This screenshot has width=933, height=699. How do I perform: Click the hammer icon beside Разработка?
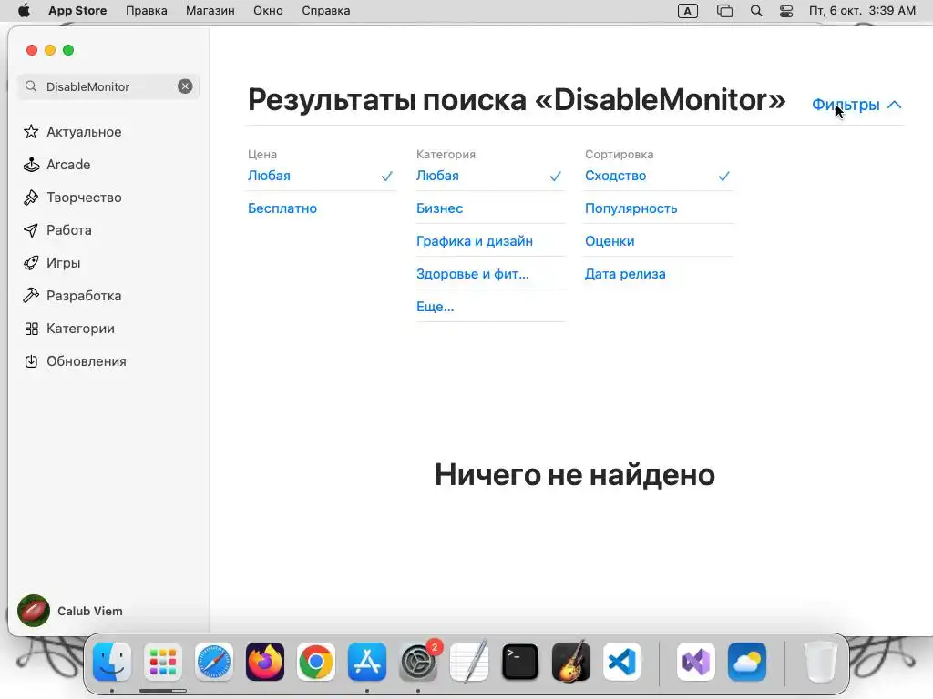pyautogui.click(x=31, y=296)
